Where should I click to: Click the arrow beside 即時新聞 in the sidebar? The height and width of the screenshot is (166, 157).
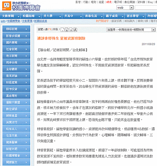[26, 29]
